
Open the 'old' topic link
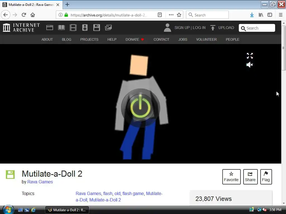point(117,193)
